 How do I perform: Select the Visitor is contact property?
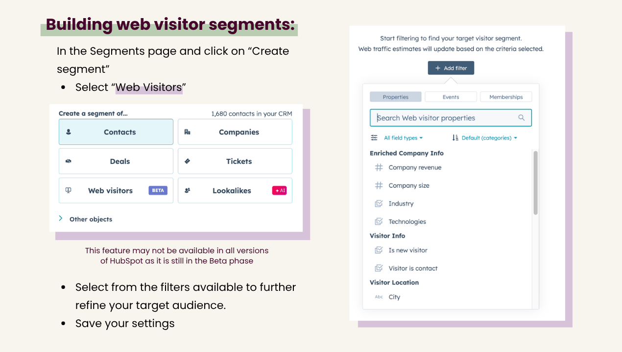(x=412, y=268)
